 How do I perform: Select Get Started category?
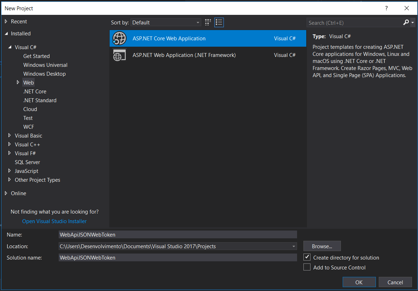36,56
